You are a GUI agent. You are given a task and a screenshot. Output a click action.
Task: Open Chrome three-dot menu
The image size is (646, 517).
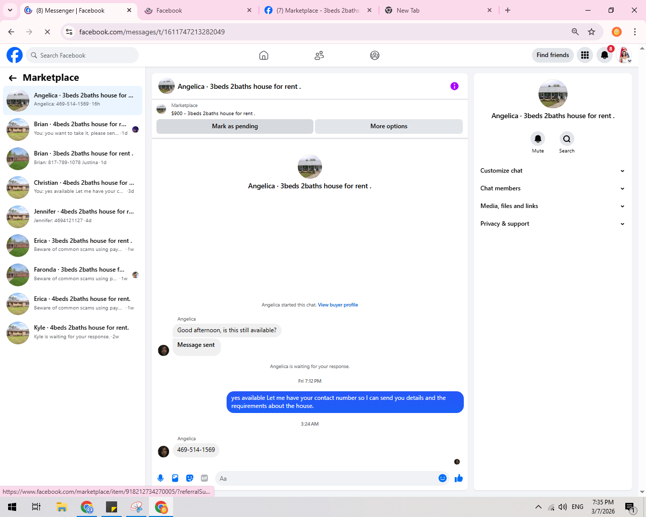pyautogui.click(x=635, y=32)
